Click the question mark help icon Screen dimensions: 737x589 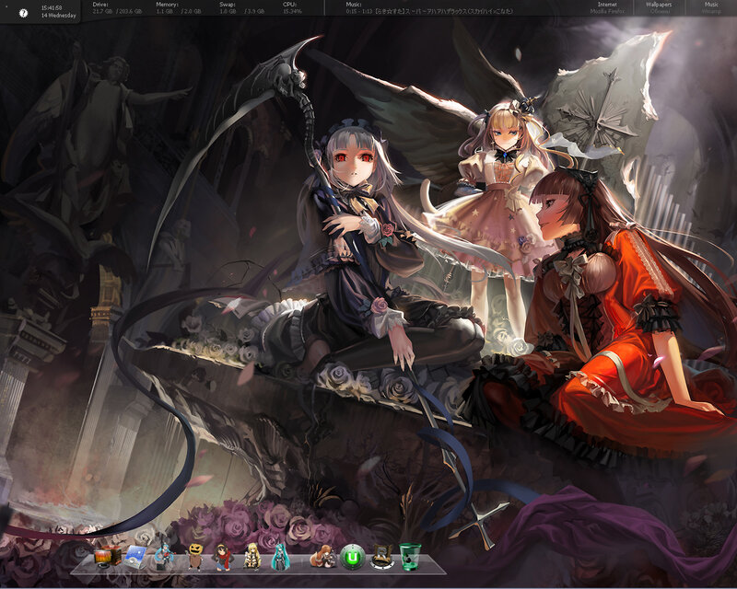point(24,13)
